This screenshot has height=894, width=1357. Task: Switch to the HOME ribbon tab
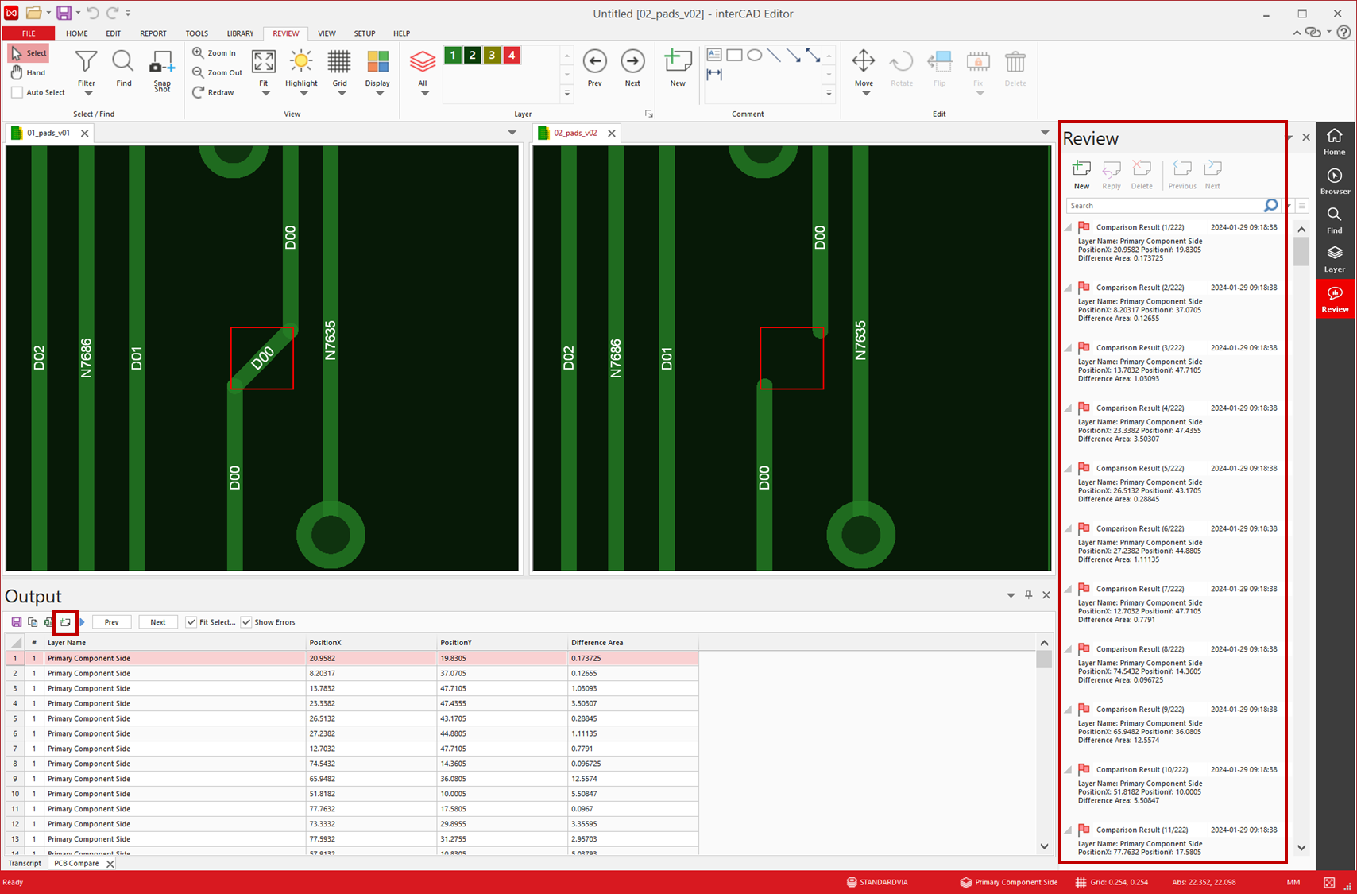point(77,33)
